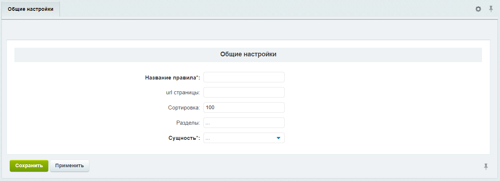
Task: Click the url страницы label
Action: 180,92
